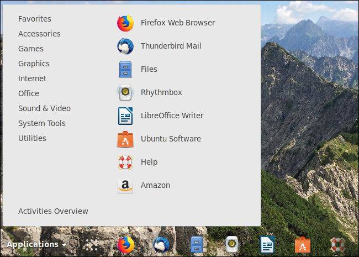Open the Files cabinet icon in menu

click(x=125, y=69)
